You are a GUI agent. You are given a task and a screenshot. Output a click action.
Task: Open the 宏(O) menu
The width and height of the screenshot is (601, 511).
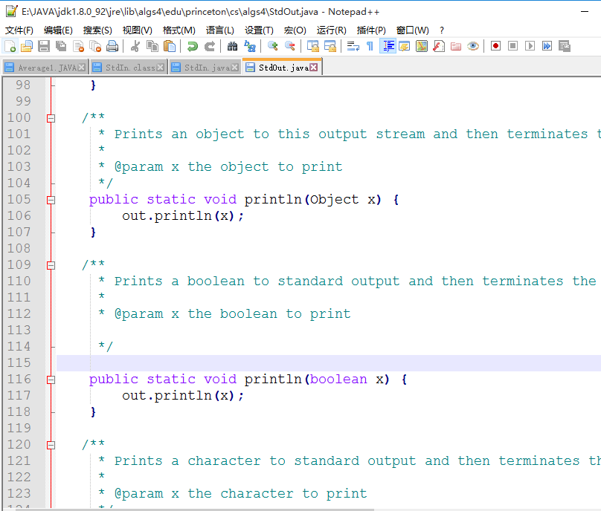295,30
